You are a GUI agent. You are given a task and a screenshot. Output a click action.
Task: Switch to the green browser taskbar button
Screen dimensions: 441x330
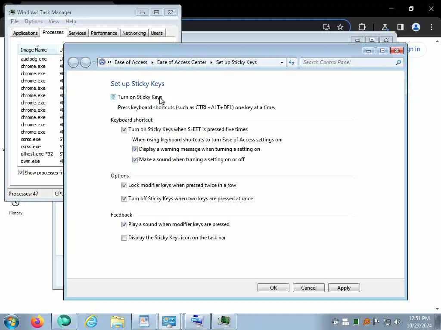click(x=64, y=321)
